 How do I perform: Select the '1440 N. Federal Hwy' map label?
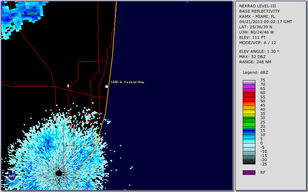[127, 82]
